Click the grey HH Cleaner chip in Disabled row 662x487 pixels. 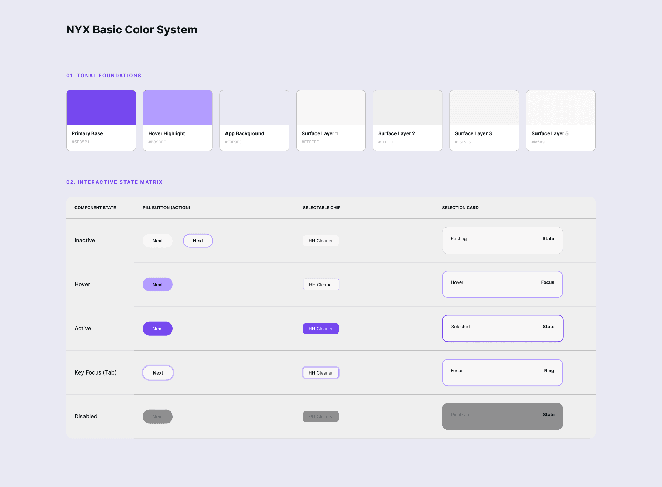[321, 417]
